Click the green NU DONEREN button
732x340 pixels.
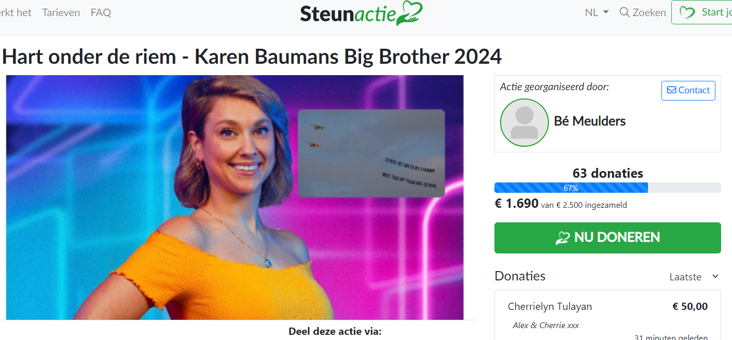coord(607,238)
